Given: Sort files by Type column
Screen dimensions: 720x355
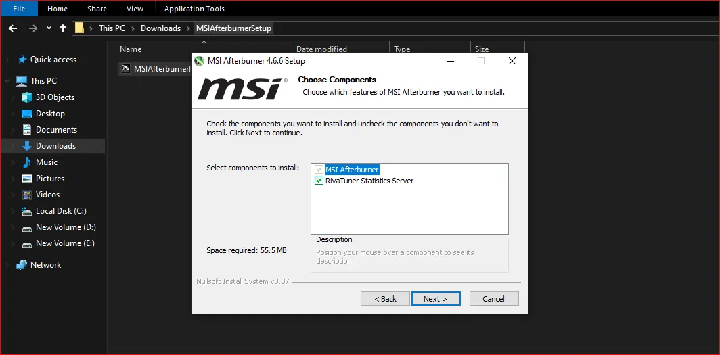Looking at the screenshot, I should tap(402, 49).
